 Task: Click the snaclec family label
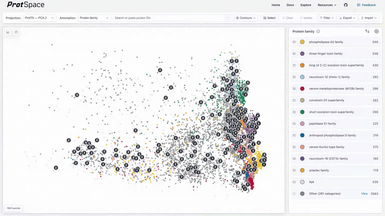[x=319, y=170]
